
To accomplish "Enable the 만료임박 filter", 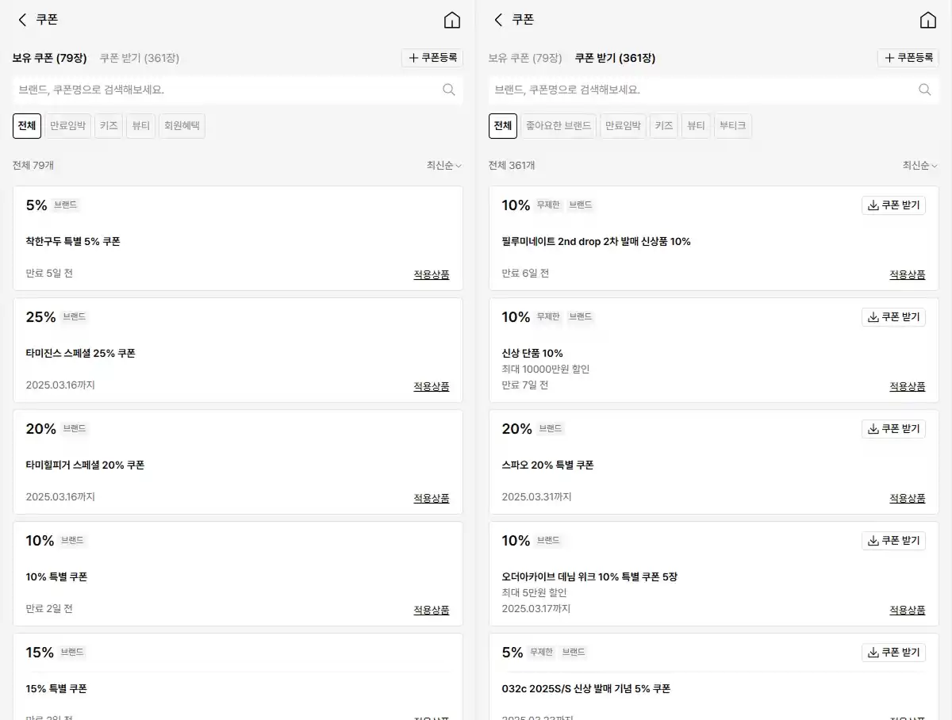I will [67, 125].
